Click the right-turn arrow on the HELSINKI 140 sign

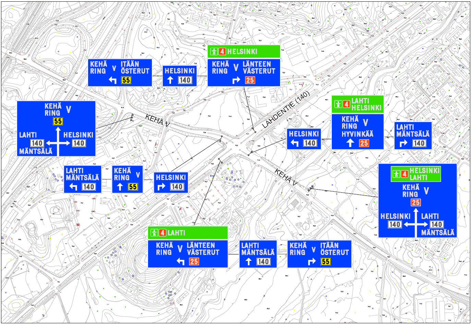click(x=161, y=187)
